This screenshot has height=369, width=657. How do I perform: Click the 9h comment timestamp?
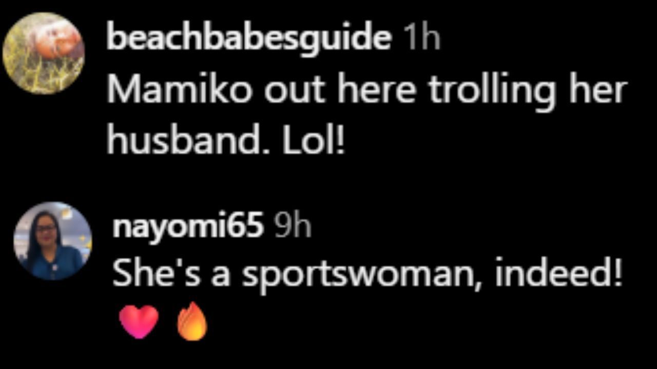(x=292, y=226)
